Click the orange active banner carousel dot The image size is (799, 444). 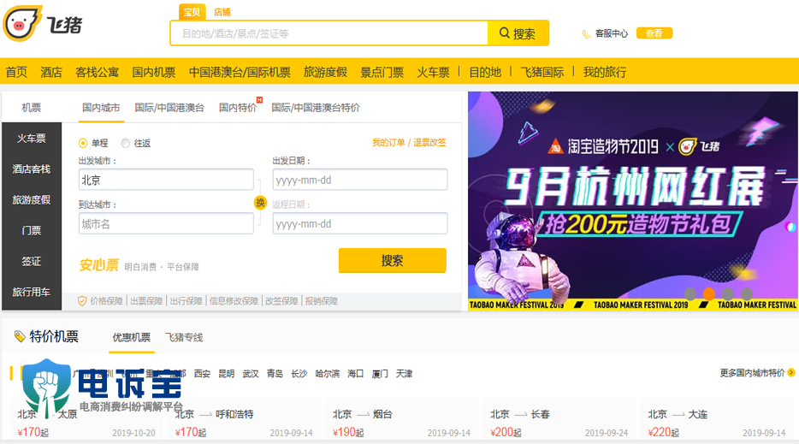coord(709,293)
